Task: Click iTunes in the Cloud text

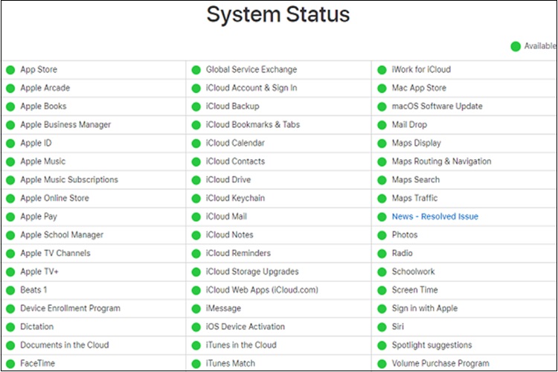Action: 241,345
